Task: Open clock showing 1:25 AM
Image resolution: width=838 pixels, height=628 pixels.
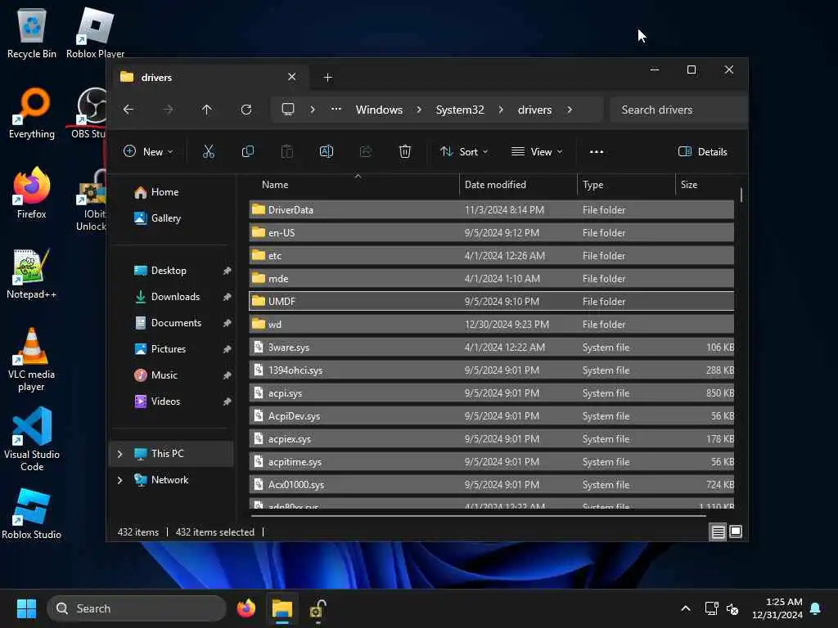Action: [x=777, y=608]
